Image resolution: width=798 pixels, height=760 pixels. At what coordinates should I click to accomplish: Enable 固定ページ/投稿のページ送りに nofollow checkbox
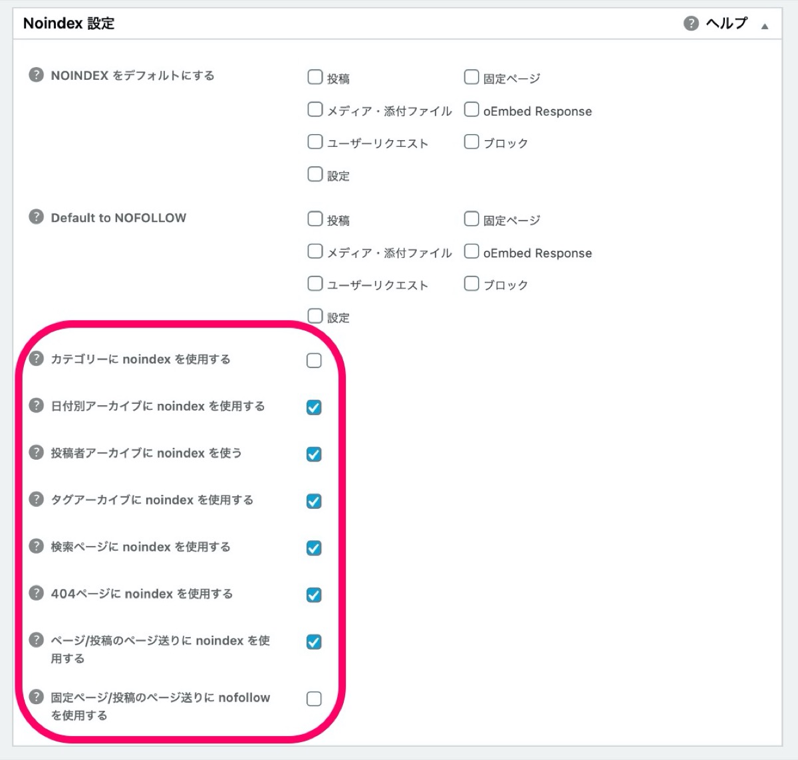[314, 699]
